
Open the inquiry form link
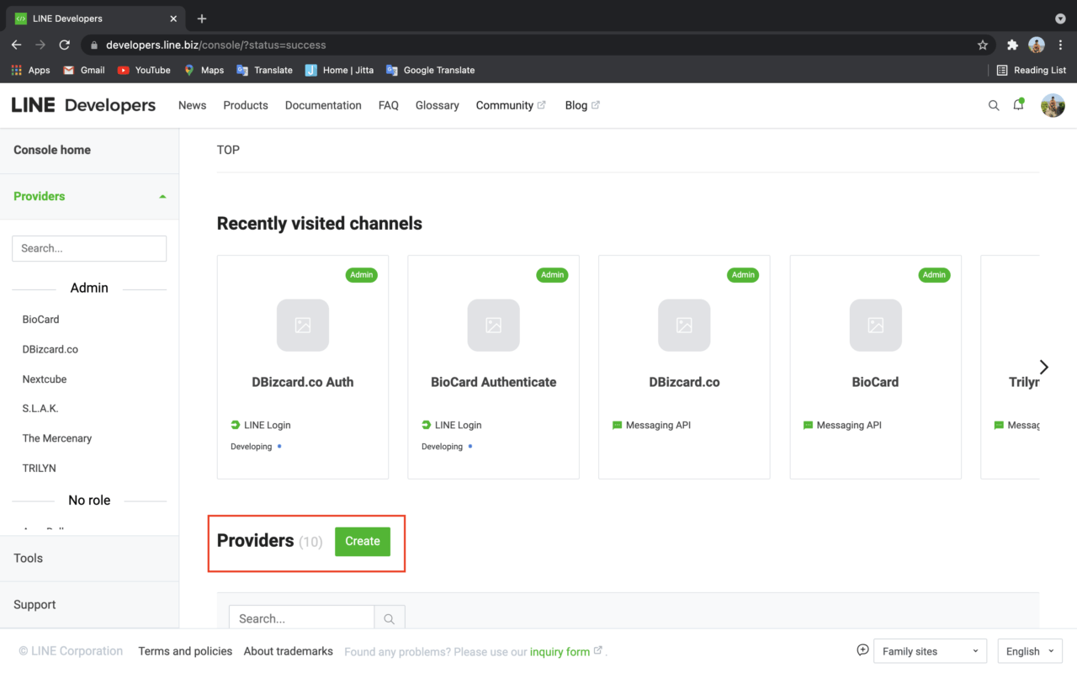click(x=560, y=651)
